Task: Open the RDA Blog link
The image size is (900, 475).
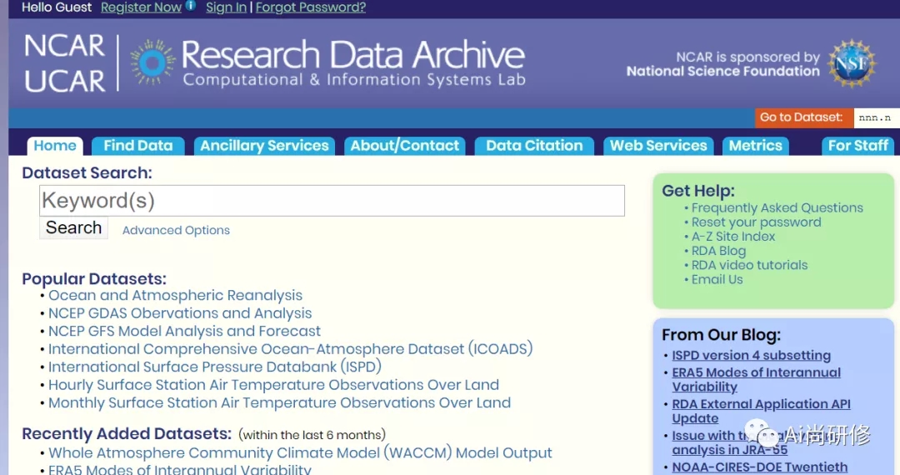Action: point(718,251)
